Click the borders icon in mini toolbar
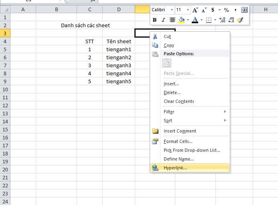The image size is (278, 205). coord(209,20)
